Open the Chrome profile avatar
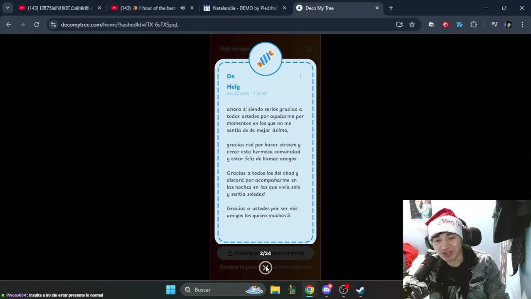The height and width of the screenshot is (299, 531). [x=508, y=25]
